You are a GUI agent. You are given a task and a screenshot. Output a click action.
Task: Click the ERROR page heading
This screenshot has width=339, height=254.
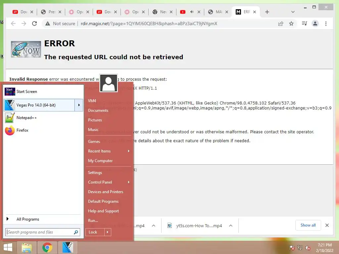pos(60,43)
